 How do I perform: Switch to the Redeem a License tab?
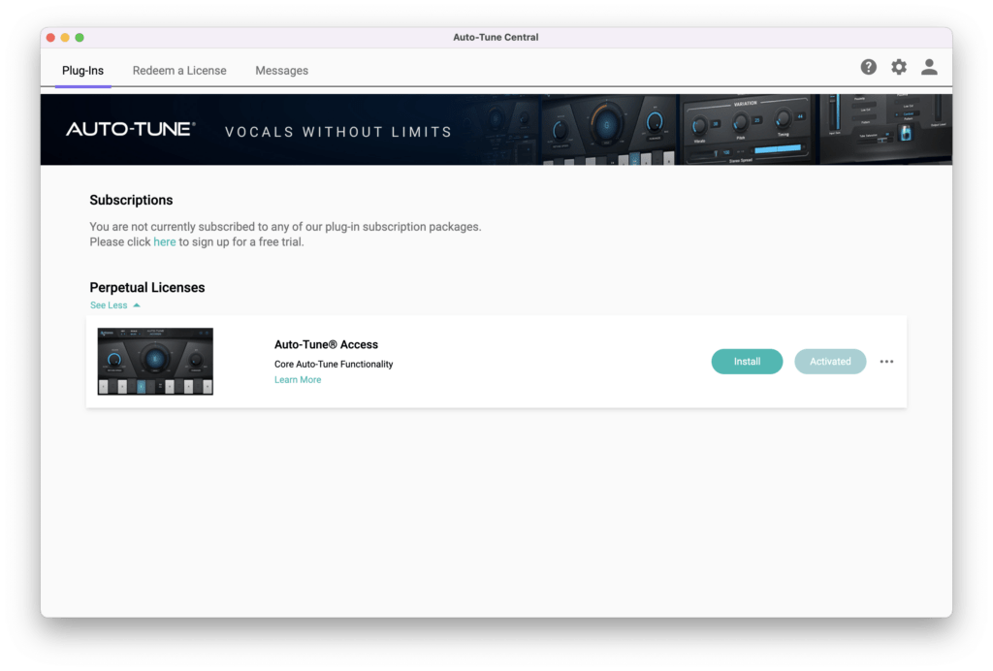[179, 70]
